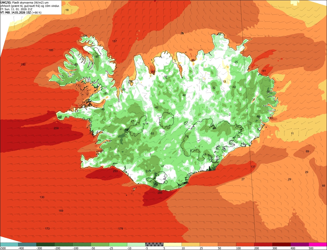Click the map value "157" in the north sea

pos(114,41)
